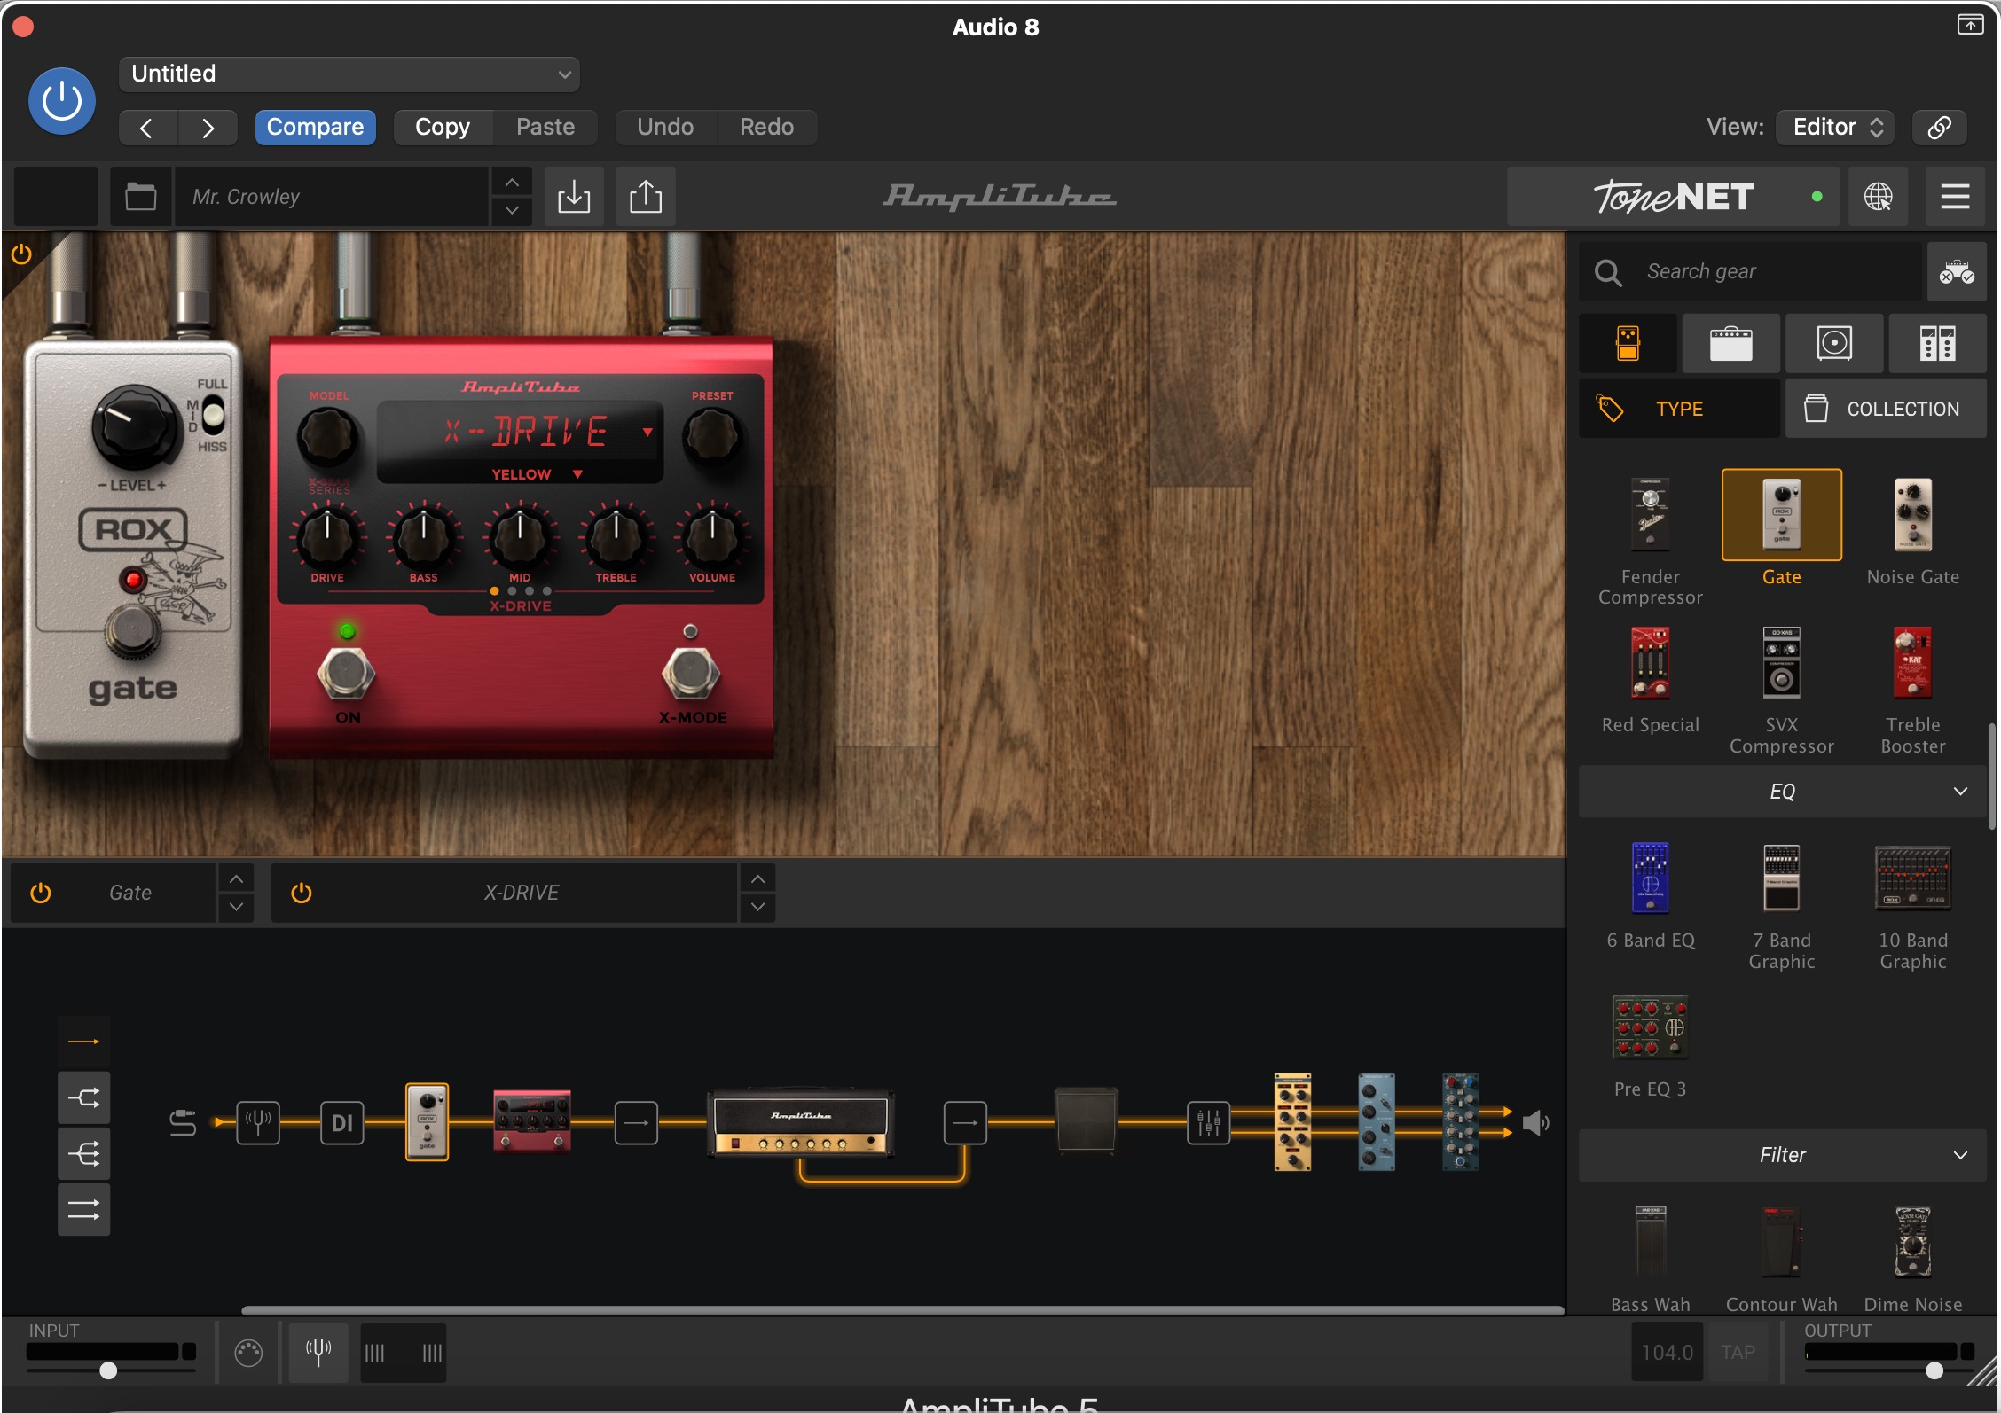The image size is (2001, 1413).
Task: Select the rack effects gear category tab
Action: (1937, 343)
